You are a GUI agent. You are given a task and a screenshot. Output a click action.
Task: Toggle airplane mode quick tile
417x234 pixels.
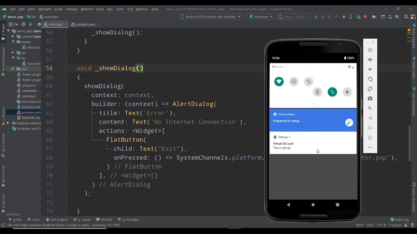(347, 92)
